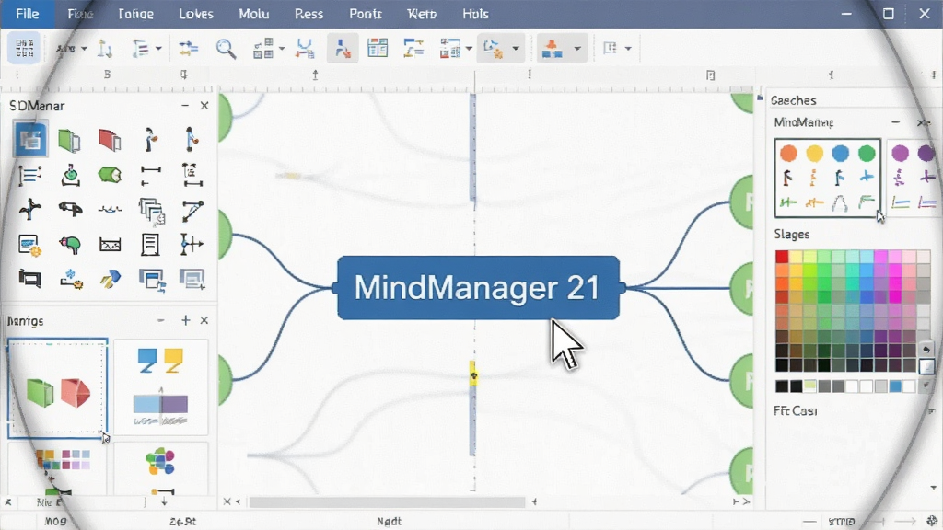Select the horizontal dimension line icon

pos(150,176)
